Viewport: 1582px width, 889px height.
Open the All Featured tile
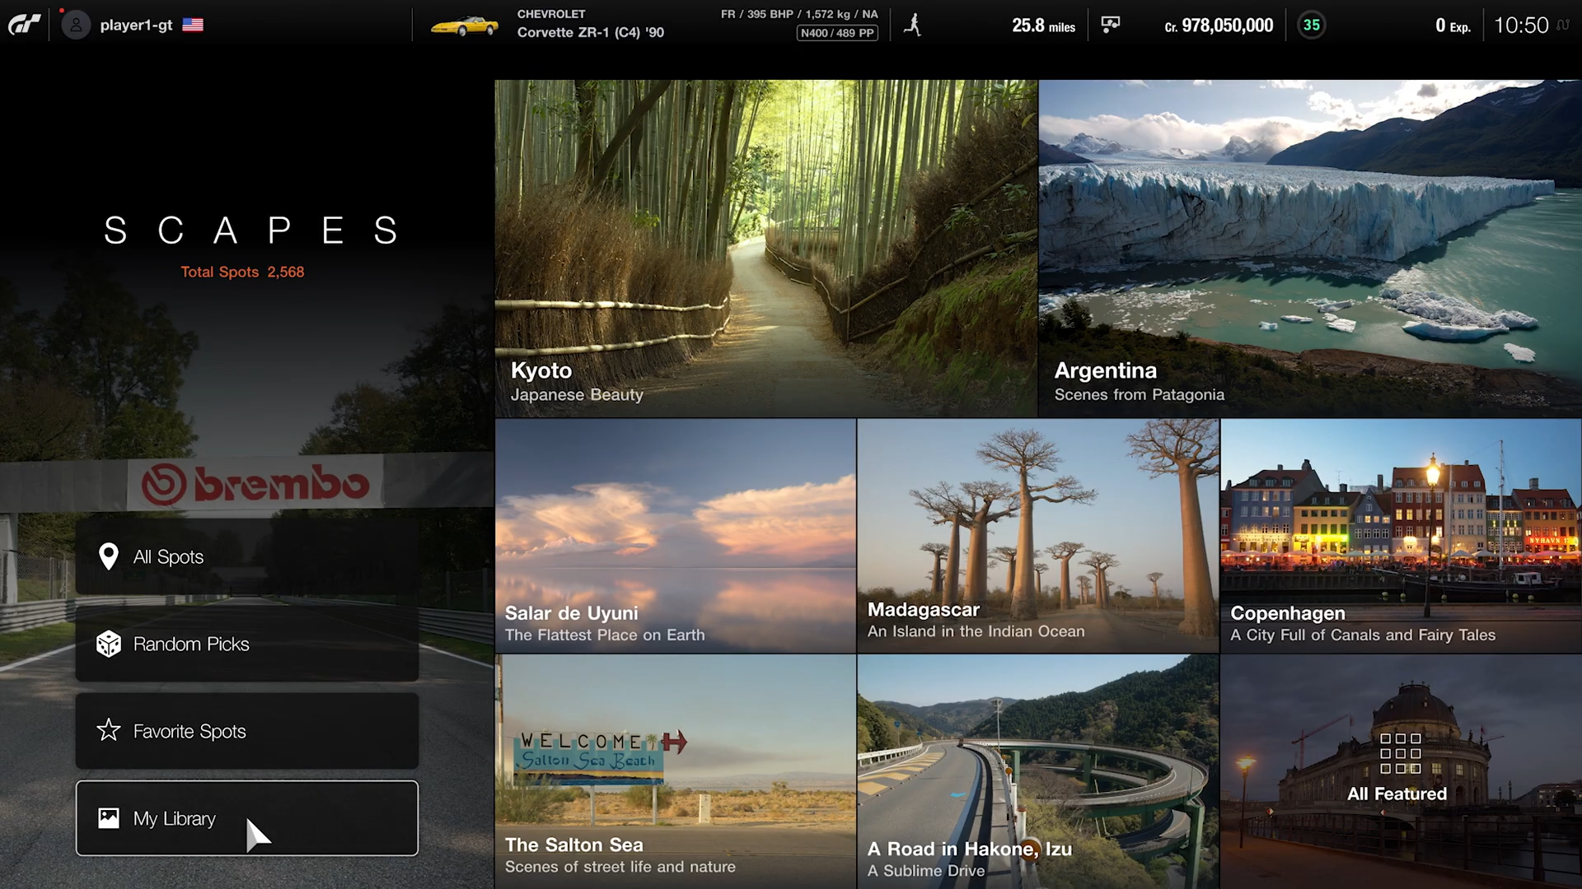[1401, 771]
